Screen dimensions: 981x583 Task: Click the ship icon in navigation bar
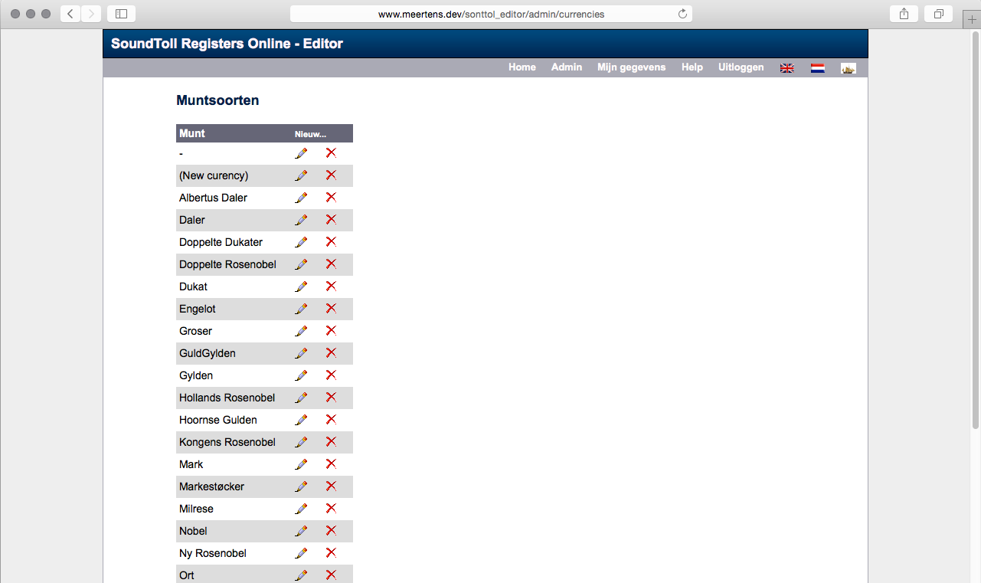click(x=848, y=68)
